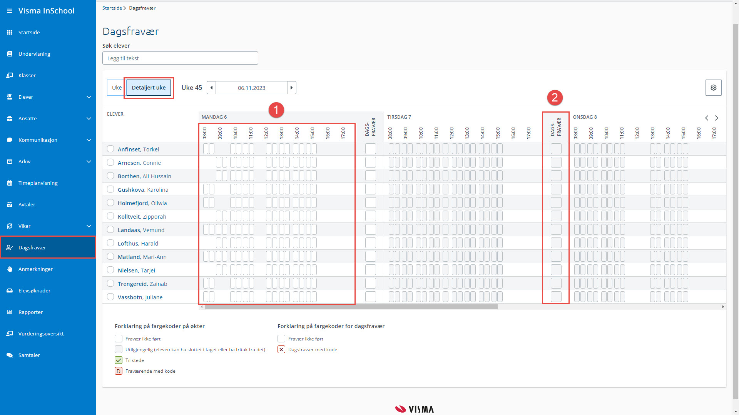This screenshot has width=739, height=415.
Task: Click the horizontal scrollbar right arrow
Action: coord(723,307)
